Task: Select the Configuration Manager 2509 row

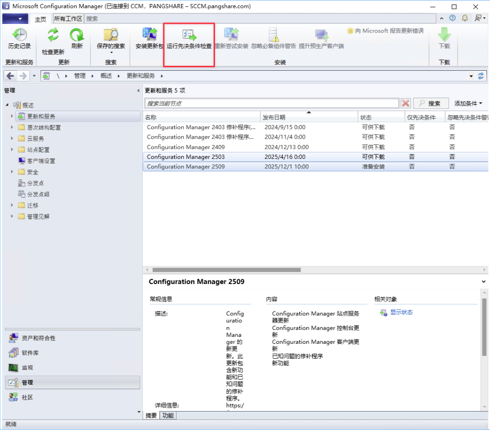Action: pos(316,166)
